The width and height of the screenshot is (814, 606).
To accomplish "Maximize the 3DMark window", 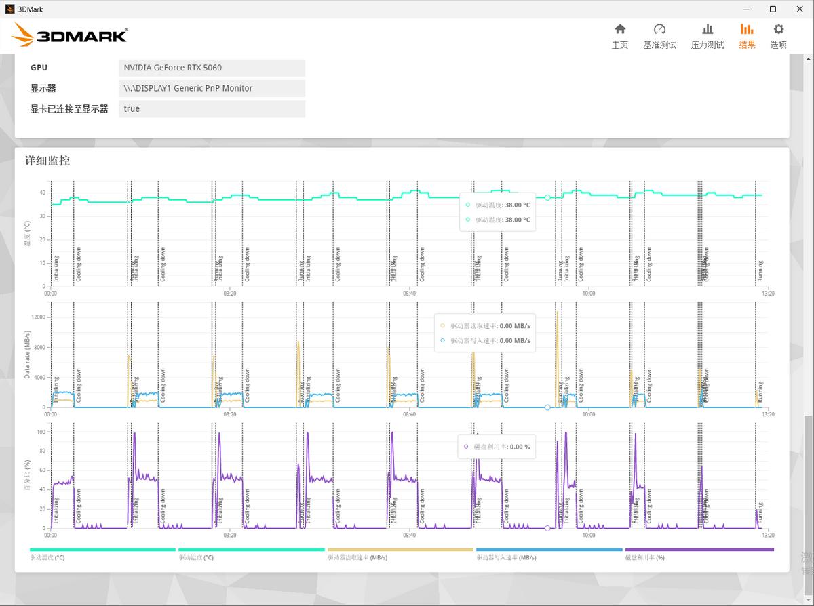I will (773, 9).
